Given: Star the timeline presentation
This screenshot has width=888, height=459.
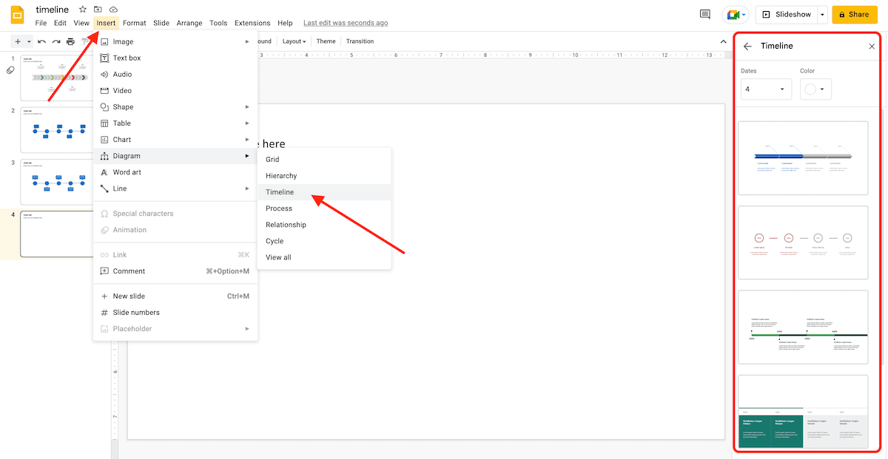Looking at the screenshot, I should pos(81,10).
